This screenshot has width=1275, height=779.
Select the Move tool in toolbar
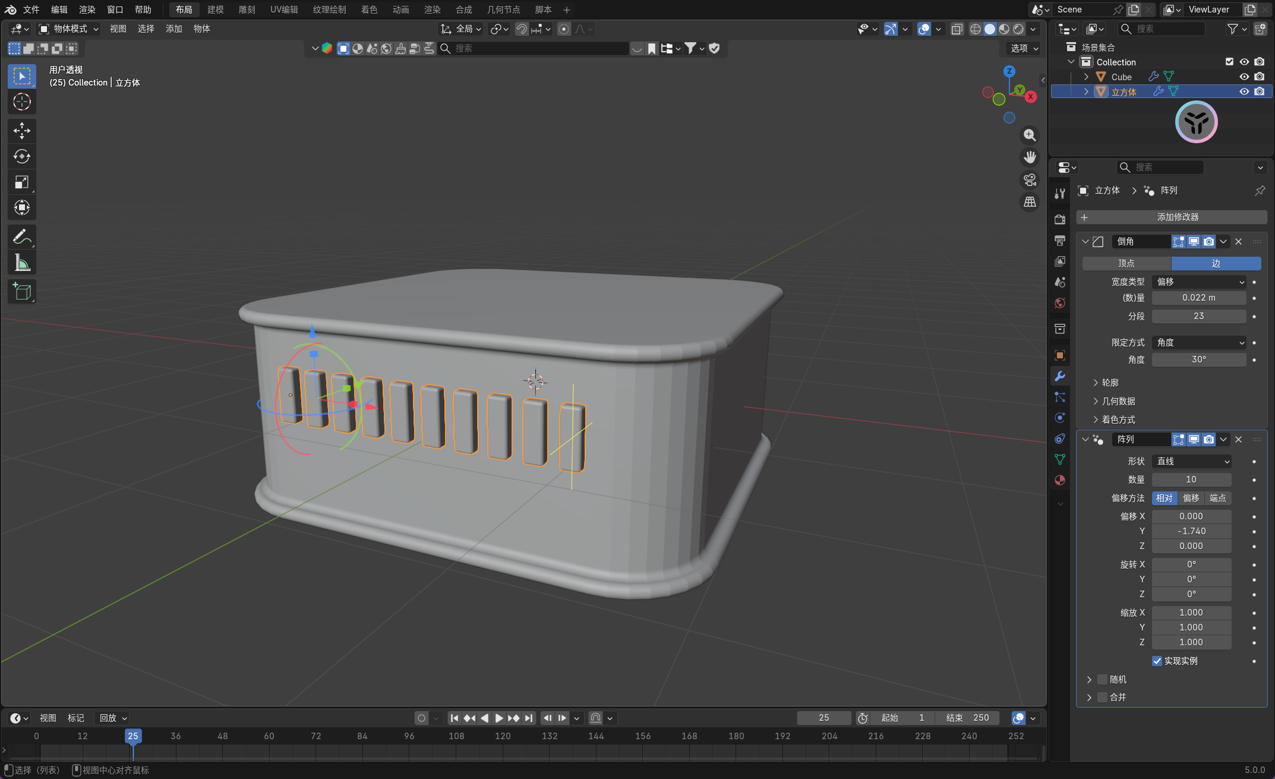[22, 131]
